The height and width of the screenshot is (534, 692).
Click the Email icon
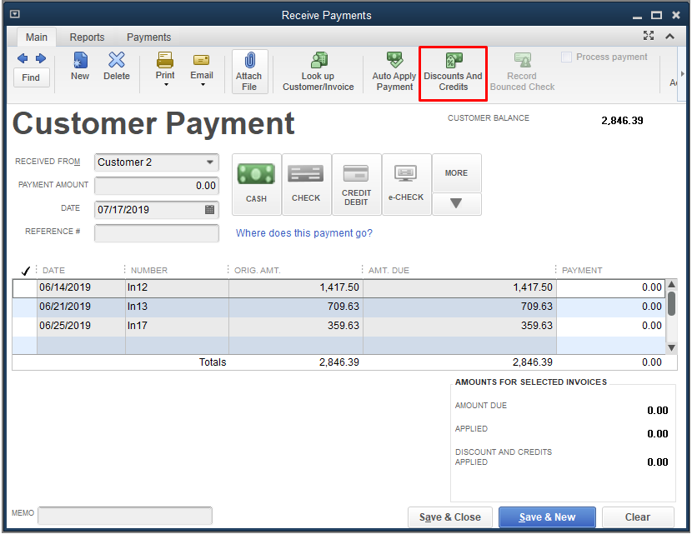(201, 61)
